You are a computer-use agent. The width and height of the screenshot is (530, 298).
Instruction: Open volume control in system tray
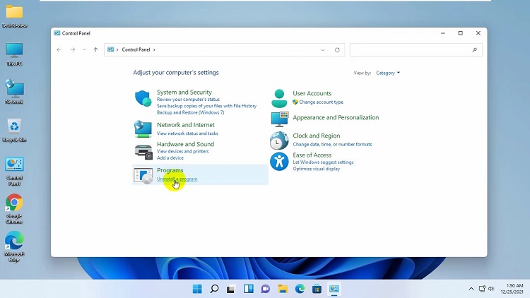[x=491, y=289]
